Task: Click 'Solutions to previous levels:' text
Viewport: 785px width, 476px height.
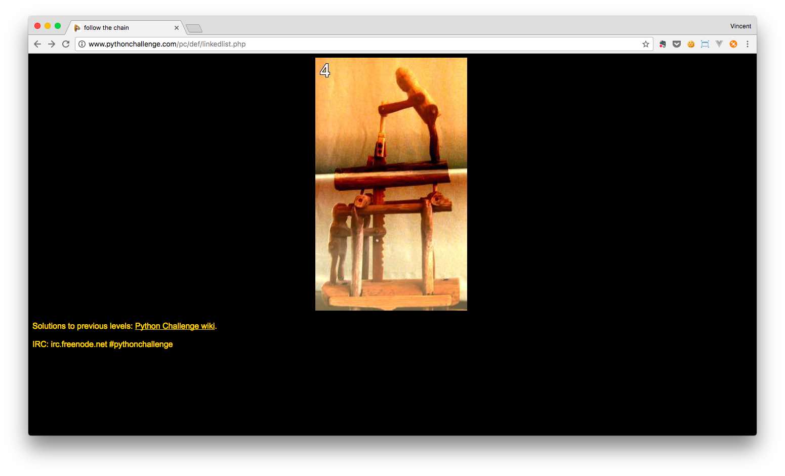Action: click(x=82, y=326)
